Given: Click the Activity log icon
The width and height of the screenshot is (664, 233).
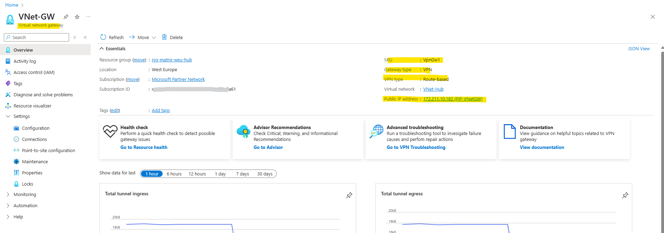Looking at the screenshot, I should 8,61.
